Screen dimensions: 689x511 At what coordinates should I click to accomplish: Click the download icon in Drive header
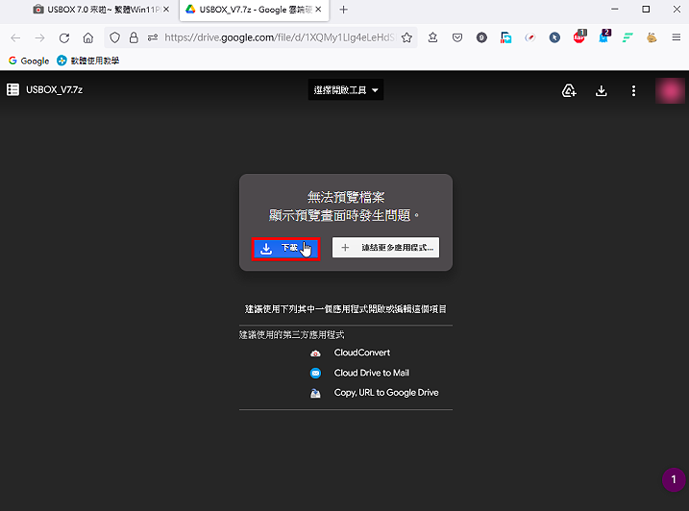pos(602,91)
